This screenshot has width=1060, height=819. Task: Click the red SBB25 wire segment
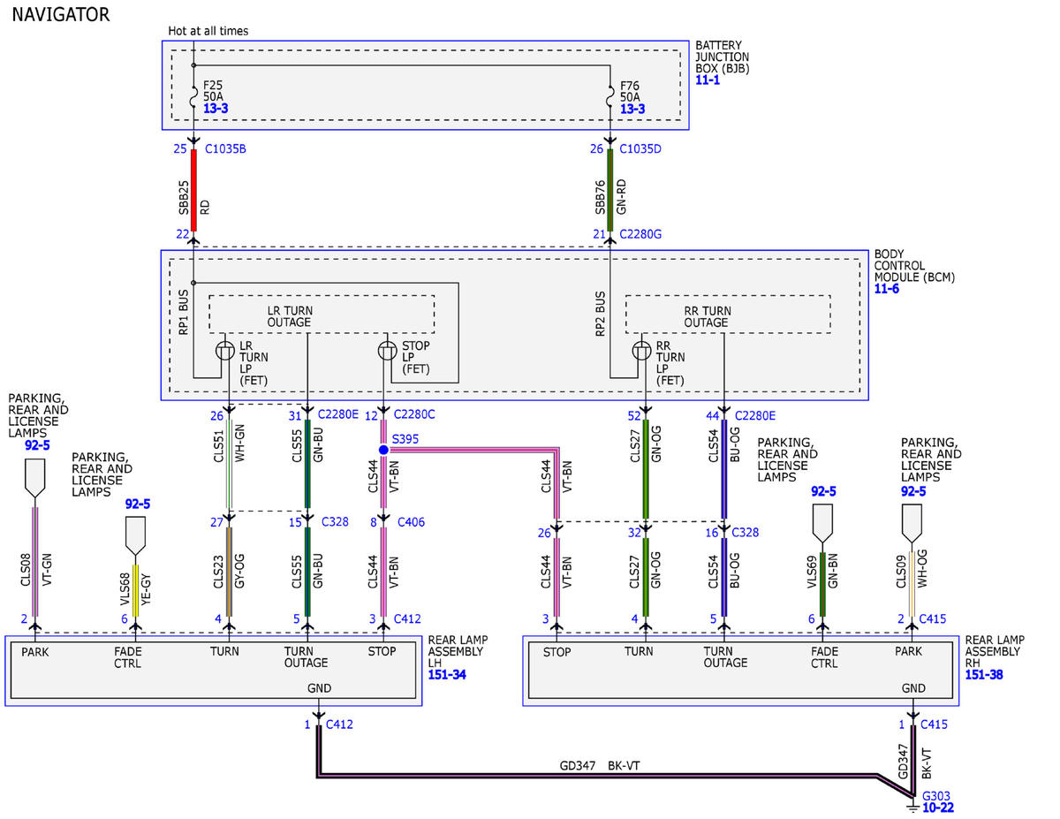[194, 190]
